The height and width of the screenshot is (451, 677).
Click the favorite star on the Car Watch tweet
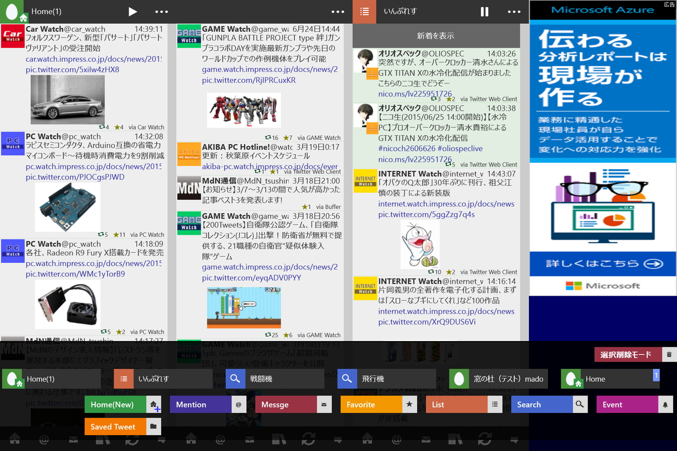point(117,127)
